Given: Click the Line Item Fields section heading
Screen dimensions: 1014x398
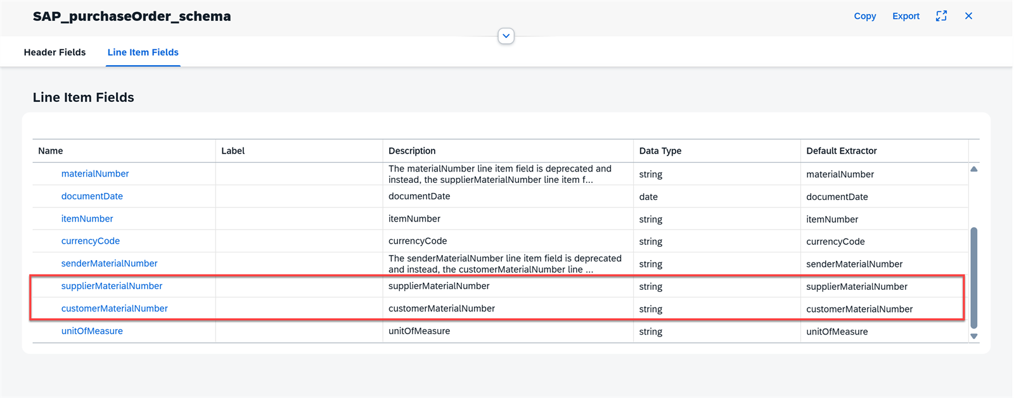Looking at the screenshot, I should tap(83, 97).
